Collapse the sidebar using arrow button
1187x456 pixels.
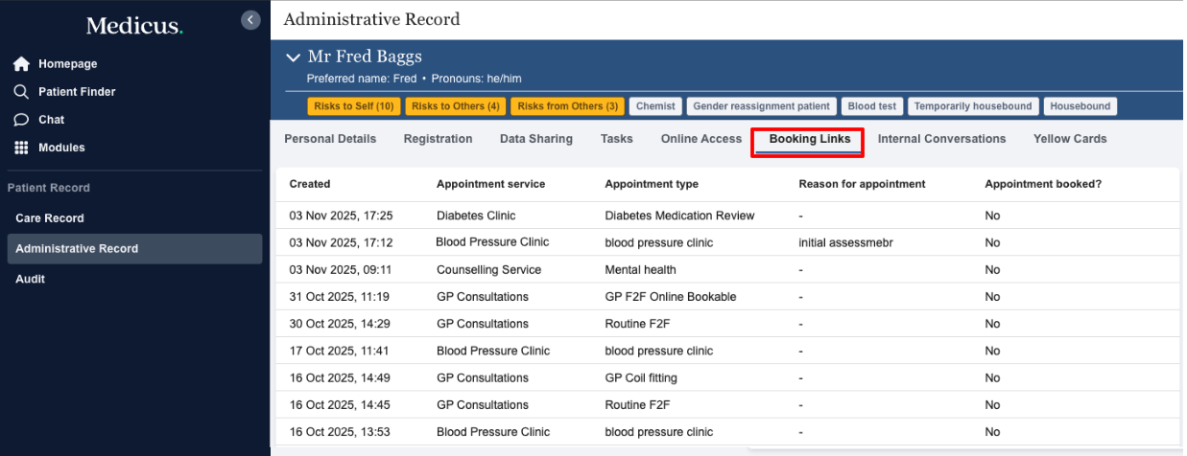[x=250, y=19]
